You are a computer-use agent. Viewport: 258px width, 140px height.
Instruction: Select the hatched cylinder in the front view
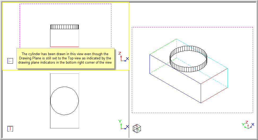[64, 27]
